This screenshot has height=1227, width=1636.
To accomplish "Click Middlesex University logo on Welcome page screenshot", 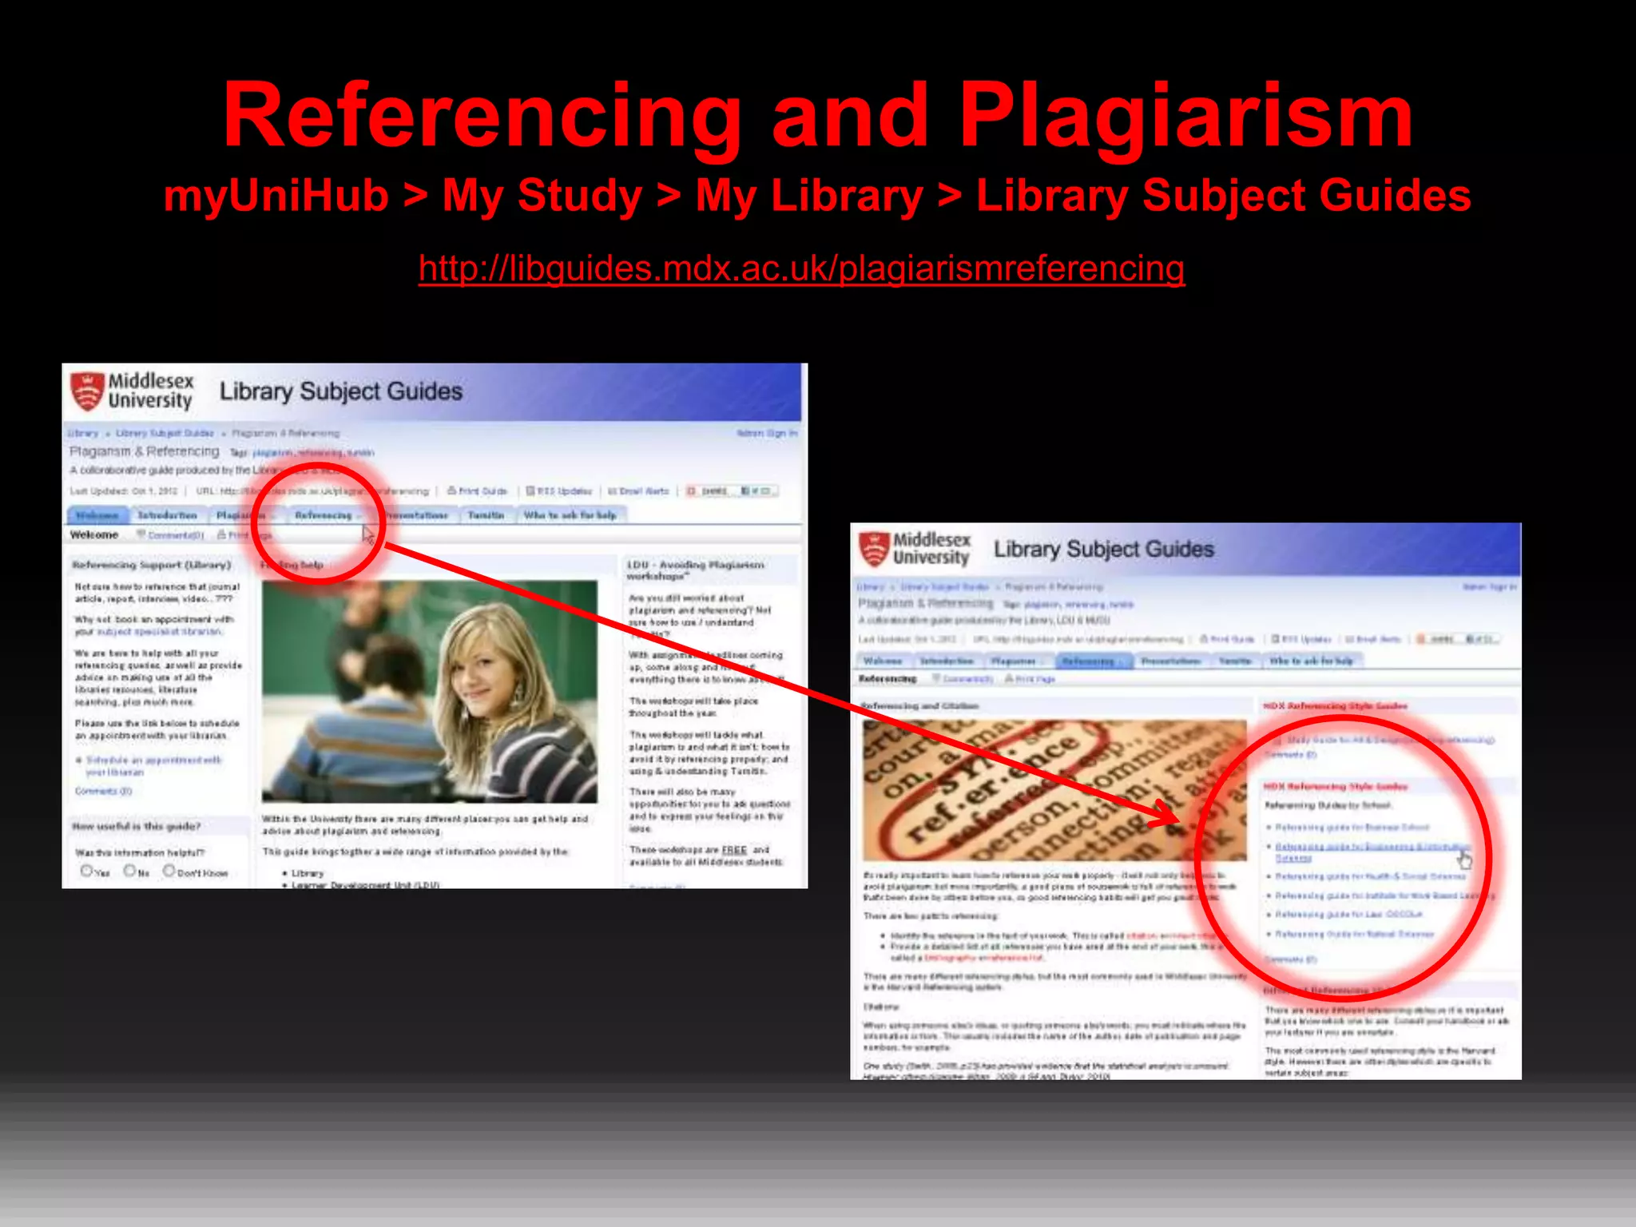I will (133, 391).
